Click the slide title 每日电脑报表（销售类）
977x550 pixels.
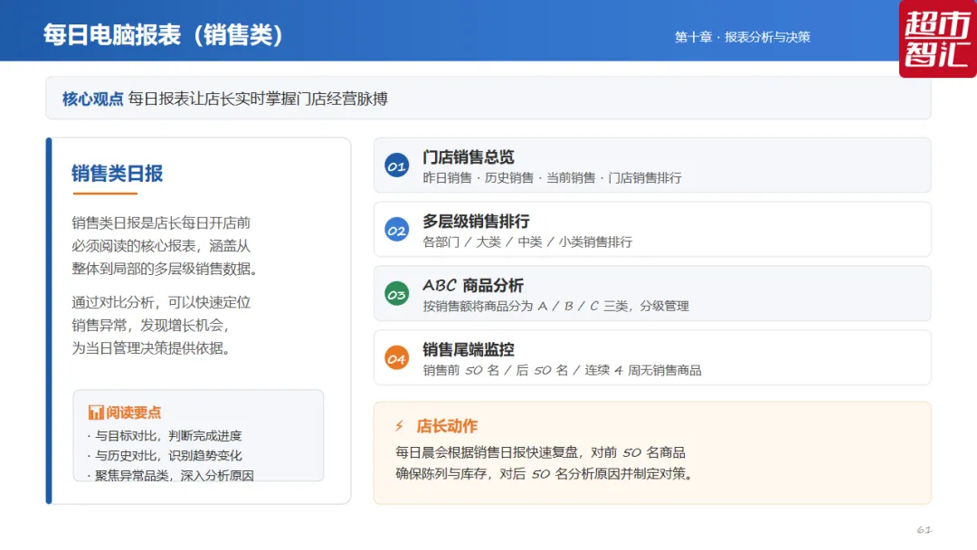[x=164, y=35]
